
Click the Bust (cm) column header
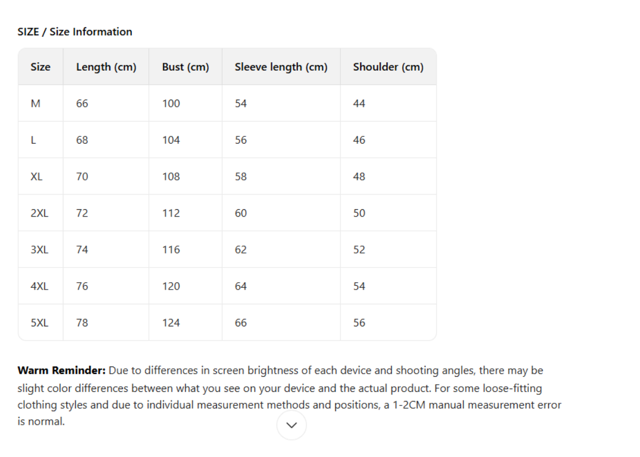185,67
